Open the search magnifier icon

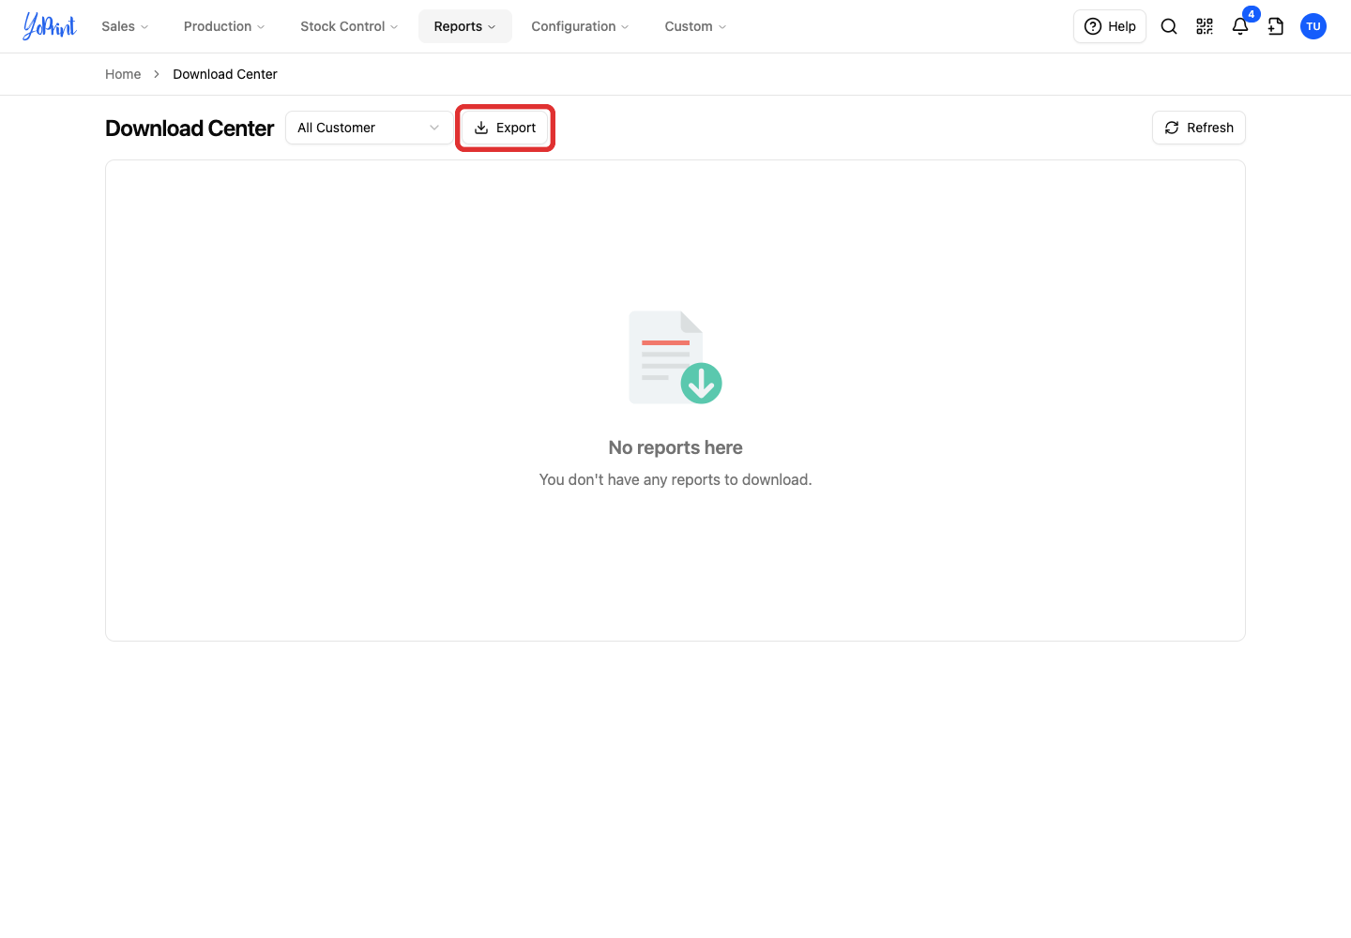(1169, 26)
